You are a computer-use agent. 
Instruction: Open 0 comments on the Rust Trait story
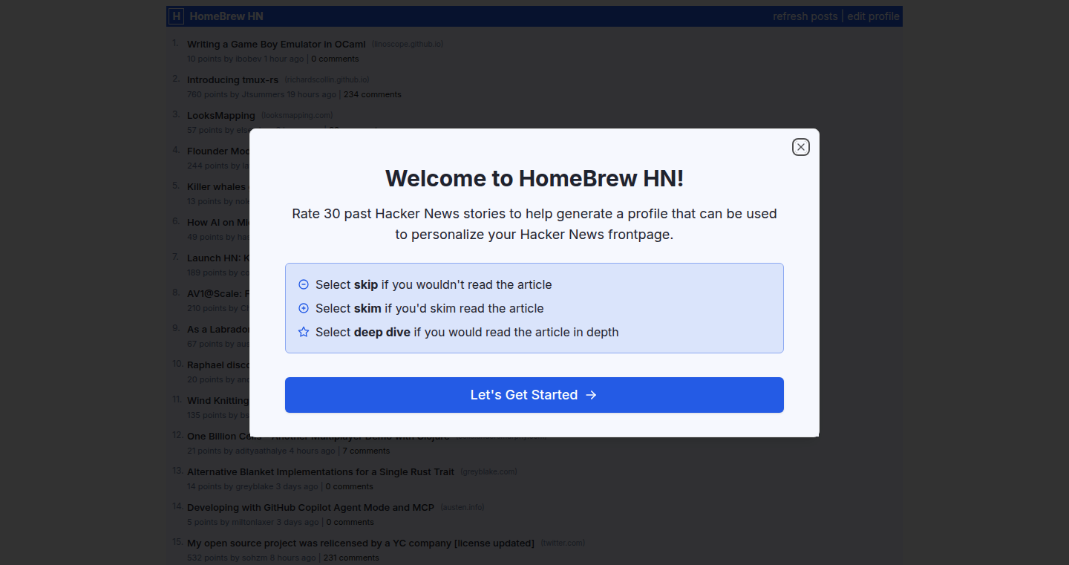[x=350, y=486]
